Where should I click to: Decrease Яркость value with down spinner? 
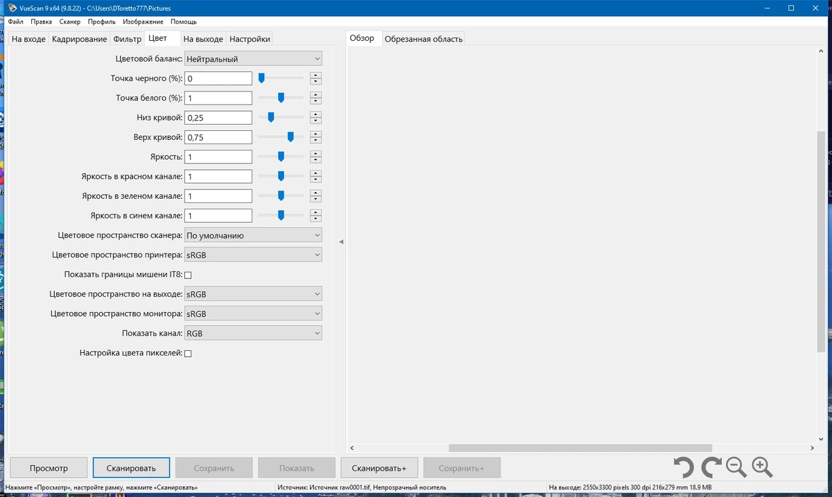tap(315, 160)
